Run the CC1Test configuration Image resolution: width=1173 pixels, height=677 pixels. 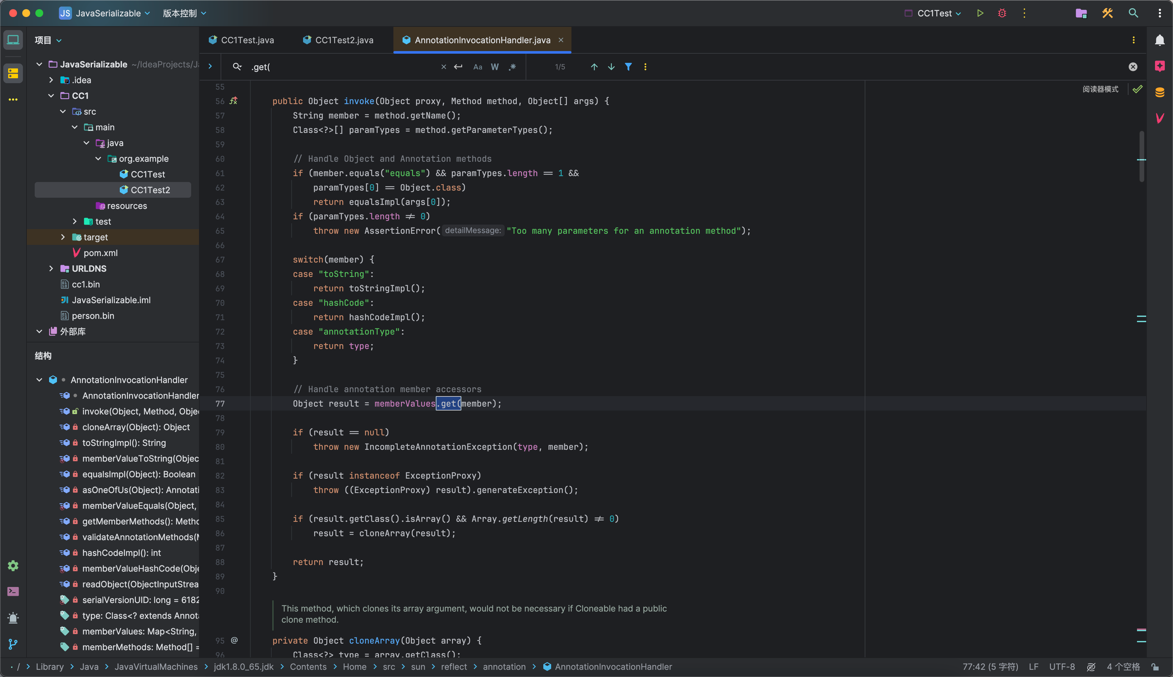(x=980, y=13)
